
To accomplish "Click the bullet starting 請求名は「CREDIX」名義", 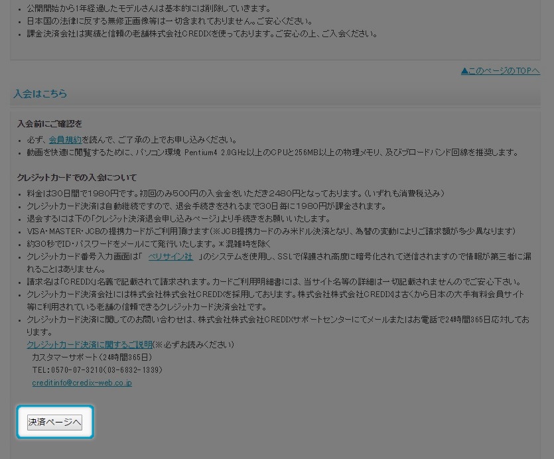I will click(273, 282).
